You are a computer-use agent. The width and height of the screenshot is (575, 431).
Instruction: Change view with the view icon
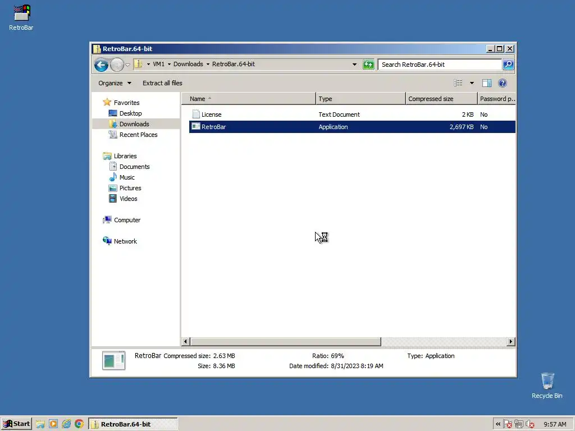pyautogui.click(x=458, y=83)
